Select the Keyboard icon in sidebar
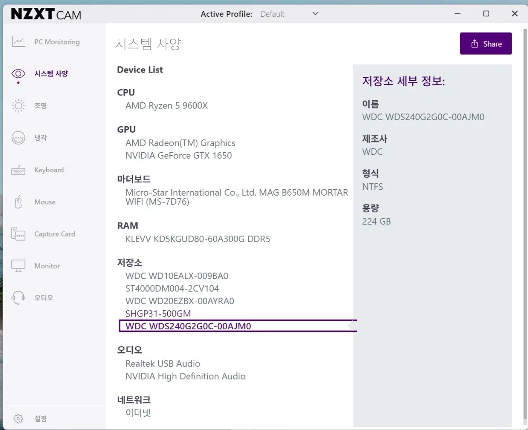Screen dimensions: 528x430 pos(18,170)
